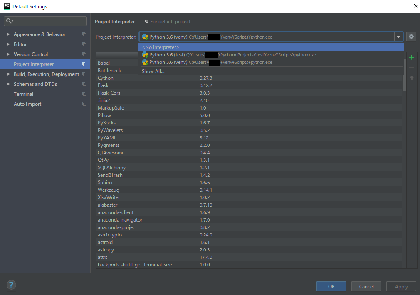Click the upgrade package arrow icon
420x295 pixels.
coord(412,78)
